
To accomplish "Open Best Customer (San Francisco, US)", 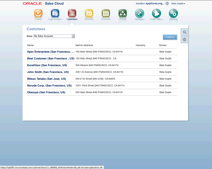I will coord(51,58).
